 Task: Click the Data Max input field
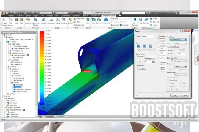(x=182, y=54)
